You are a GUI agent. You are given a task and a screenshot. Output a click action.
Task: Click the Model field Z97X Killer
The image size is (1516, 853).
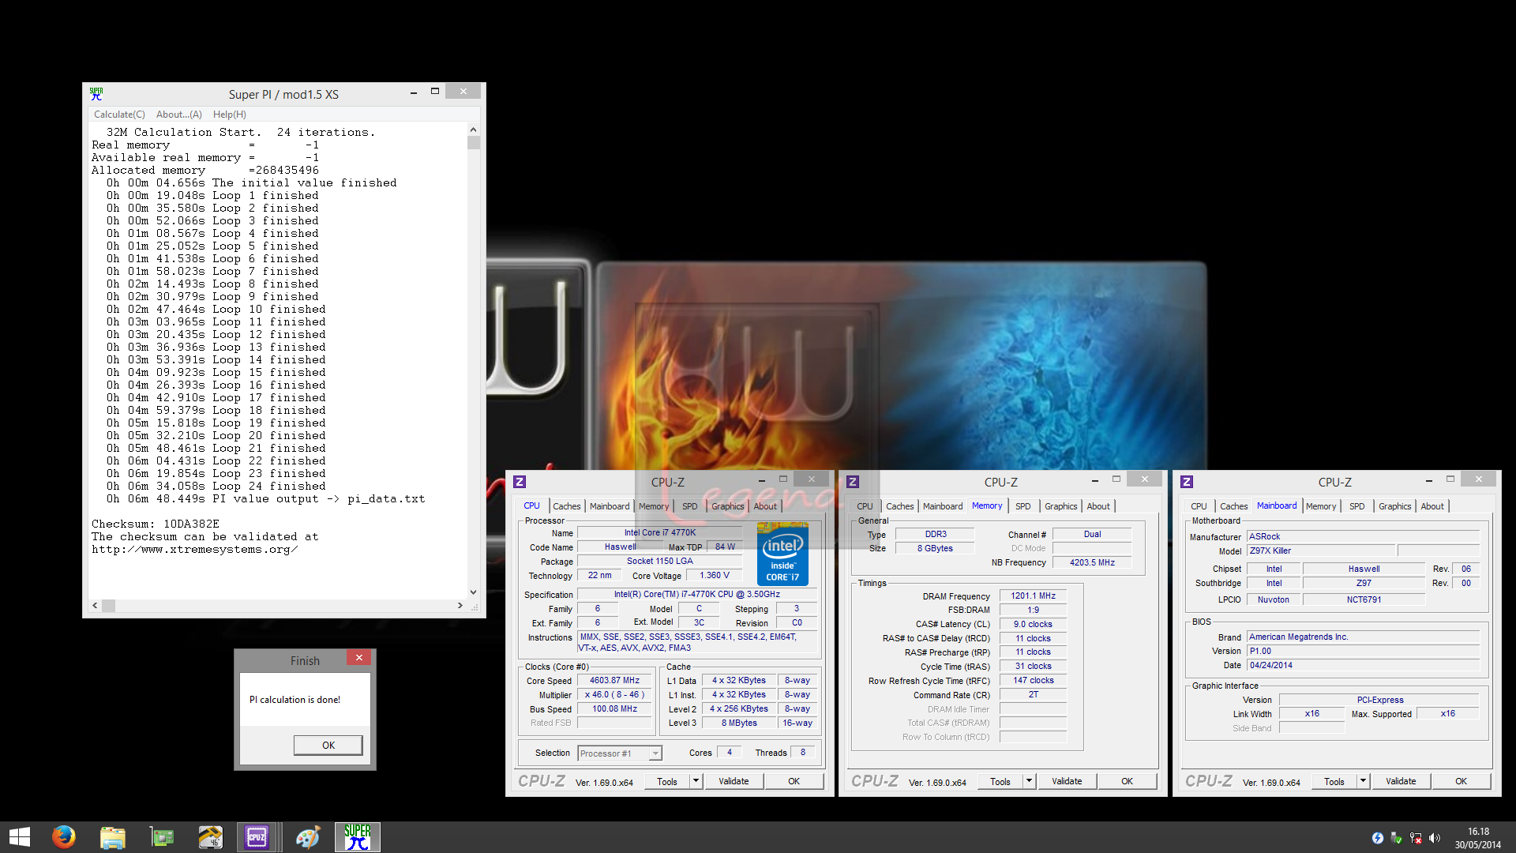[1323, 551]
